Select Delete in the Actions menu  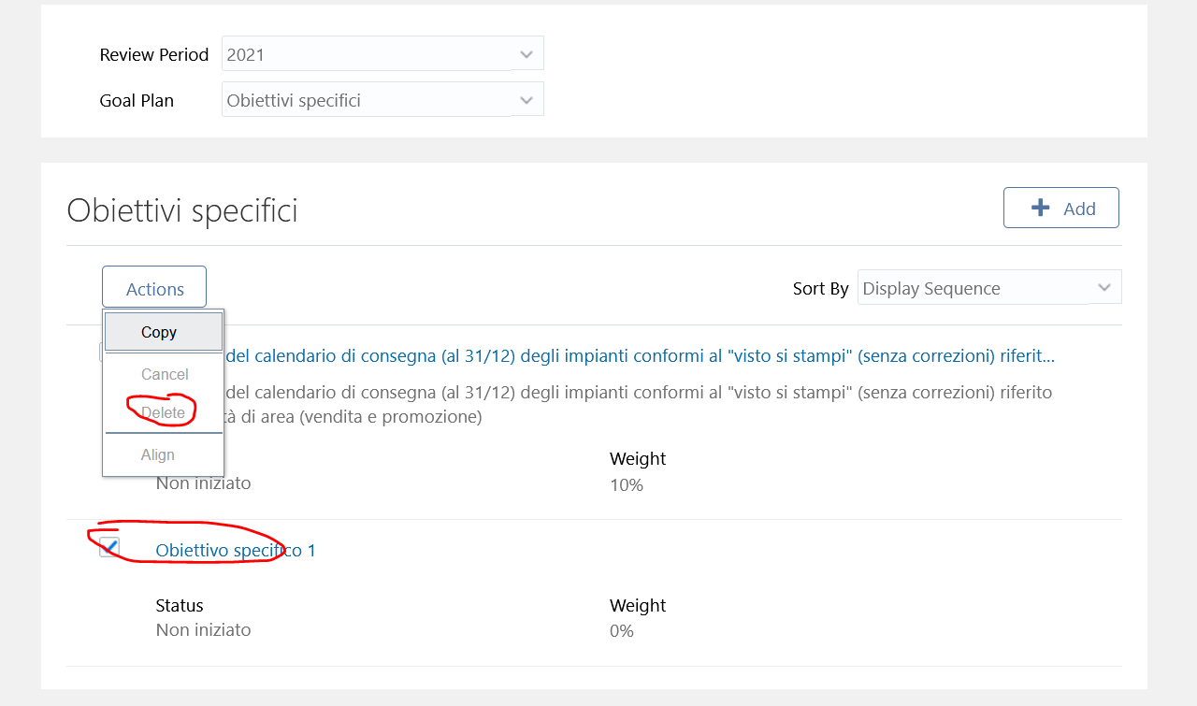coord(164,412)
